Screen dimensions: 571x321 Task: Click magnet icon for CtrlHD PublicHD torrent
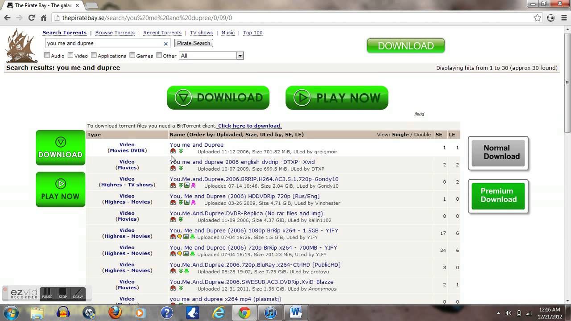point(173,271)
